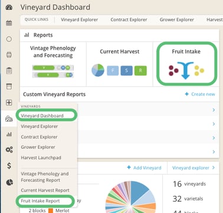The image size is (223, 213).
Task: Open the vineyards sidebar icon
Action: (9, 119)
